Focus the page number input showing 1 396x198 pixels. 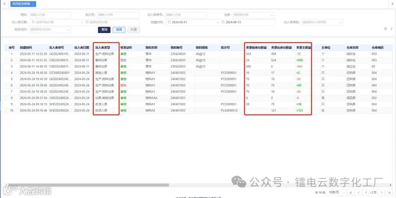[x=367, y=193]
